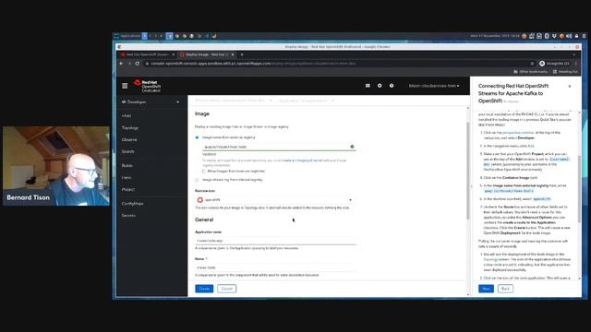The height and width of the screenshot is (332, 591).
Task: Click Back in Quick Start panel
Action: (x=505, y=289)
